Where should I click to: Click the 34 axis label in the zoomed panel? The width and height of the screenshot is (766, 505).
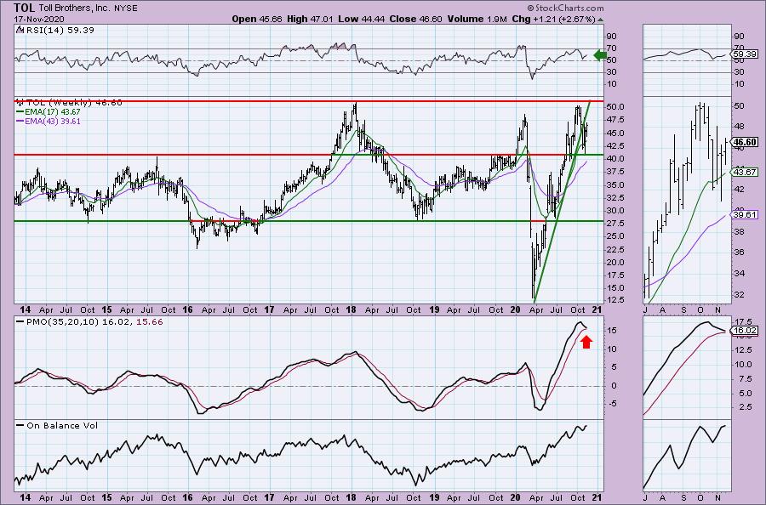739,273
